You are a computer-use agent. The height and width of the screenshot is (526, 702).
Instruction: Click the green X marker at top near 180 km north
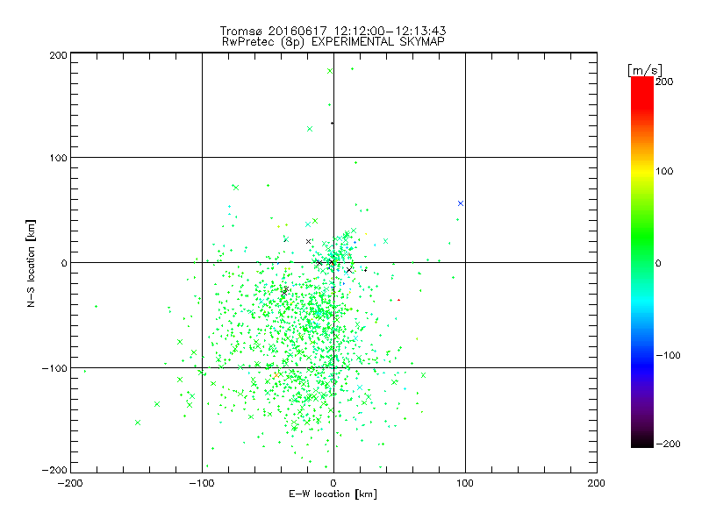pos(330,71)
